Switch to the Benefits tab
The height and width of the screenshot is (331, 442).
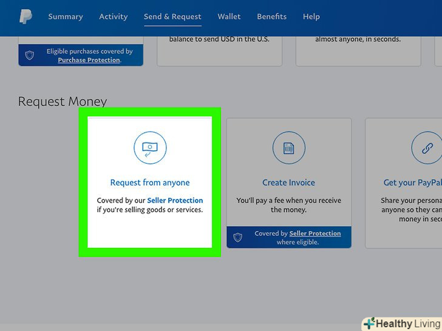pyautogui.click(x=272, y=16)
